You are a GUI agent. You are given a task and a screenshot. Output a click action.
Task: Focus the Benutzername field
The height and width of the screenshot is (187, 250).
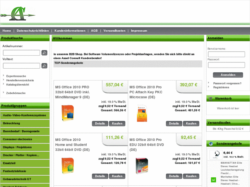click(x=226, y=54)
